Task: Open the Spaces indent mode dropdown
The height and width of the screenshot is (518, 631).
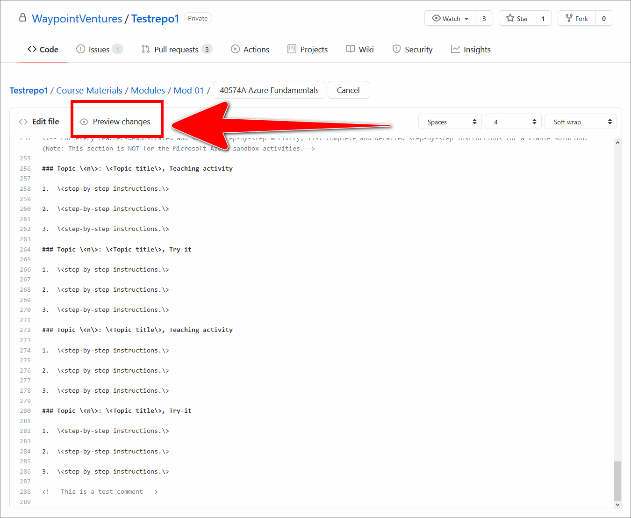Action: [x=450, y=122]
